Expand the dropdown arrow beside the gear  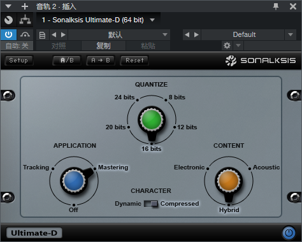pos(238,45)
